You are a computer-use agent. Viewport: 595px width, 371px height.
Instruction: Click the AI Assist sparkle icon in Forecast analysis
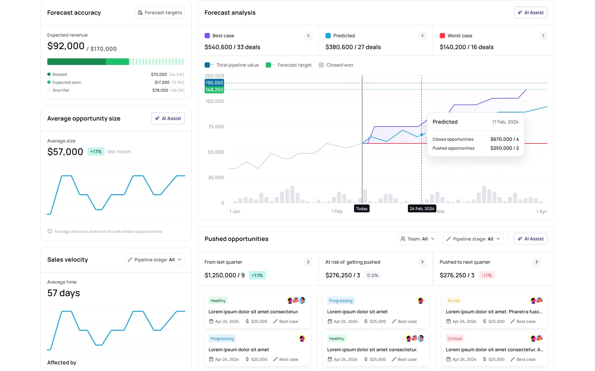[520, 13]
